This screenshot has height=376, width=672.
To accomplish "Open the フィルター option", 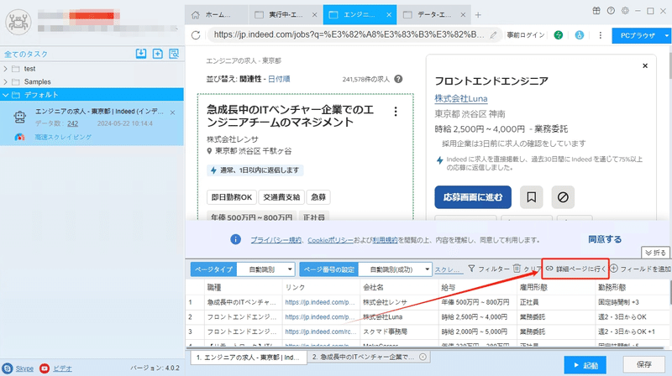I will pos(489,269).
